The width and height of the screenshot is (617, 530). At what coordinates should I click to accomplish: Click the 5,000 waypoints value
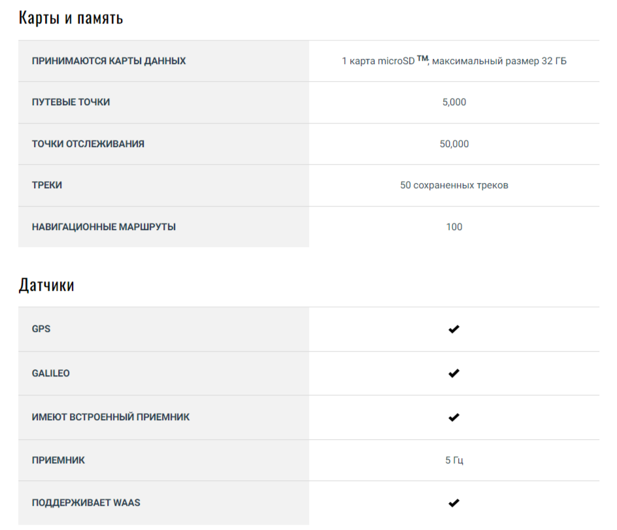click(x=454, y=102)
